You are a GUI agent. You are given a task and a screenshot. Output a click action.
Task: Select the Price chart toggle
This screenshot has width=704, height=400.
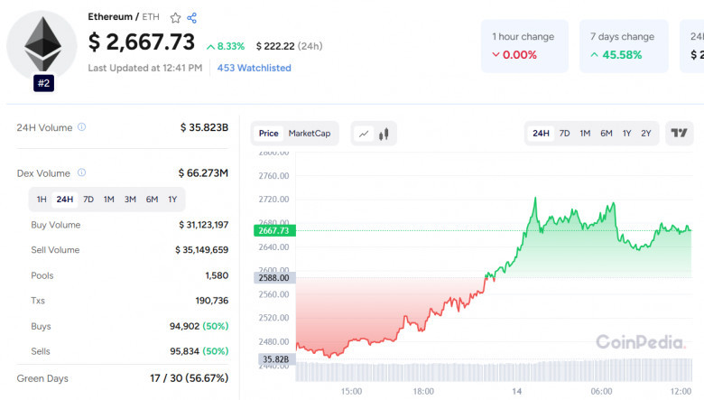click(x=268, y=134)
